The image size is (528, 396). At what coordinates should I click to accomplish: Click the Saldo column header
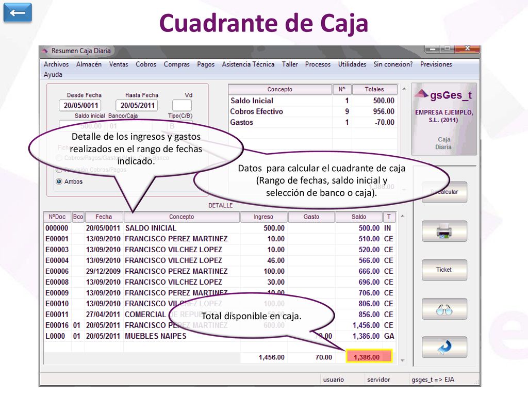pos(359,217)
